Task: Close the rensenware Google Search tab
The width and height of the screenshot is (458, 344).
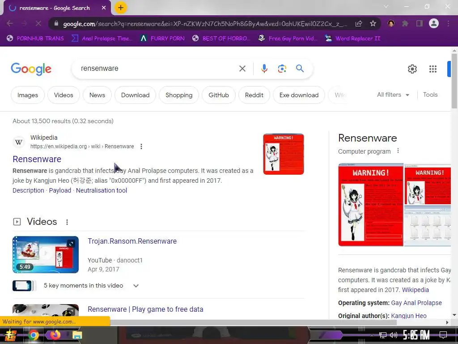Action: (104, 8)
